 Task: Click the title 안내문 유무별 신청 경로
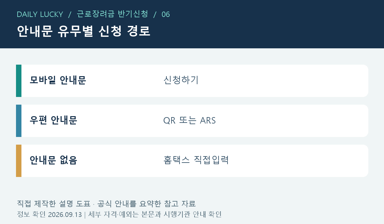(84, 31)
